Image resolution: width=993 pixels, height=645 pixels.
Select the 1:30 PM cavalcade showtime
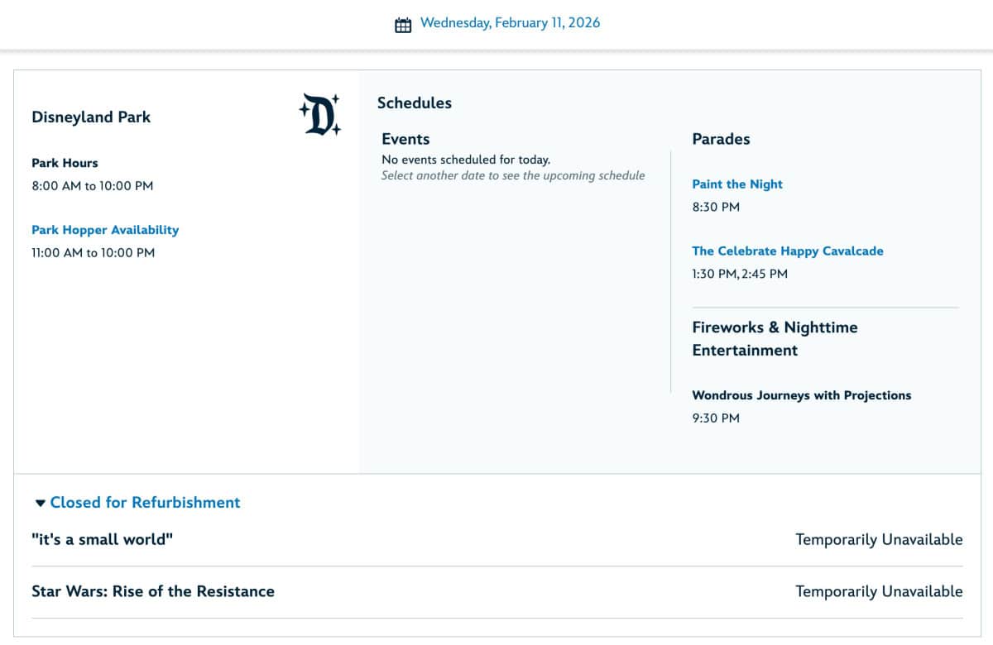point(717,274)
